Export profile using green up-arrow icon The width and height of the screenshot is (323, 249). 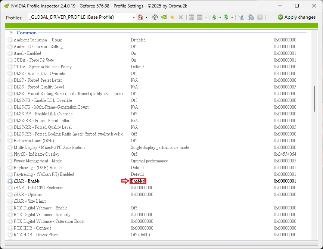(x=214, y=17)
